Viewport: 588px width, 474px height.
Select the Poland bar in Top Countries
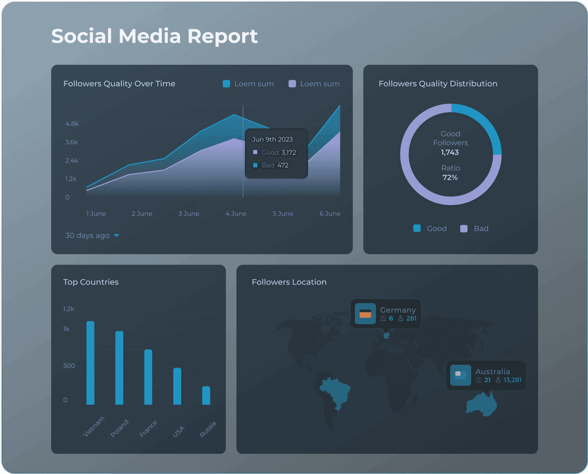[119, 368]
